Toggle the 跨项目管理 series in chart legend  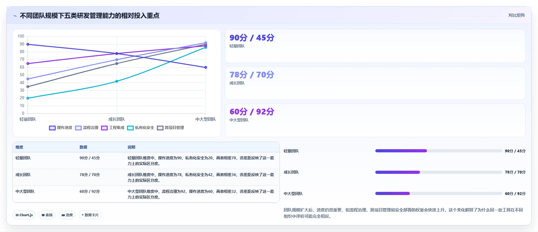[x=171, y=128]
